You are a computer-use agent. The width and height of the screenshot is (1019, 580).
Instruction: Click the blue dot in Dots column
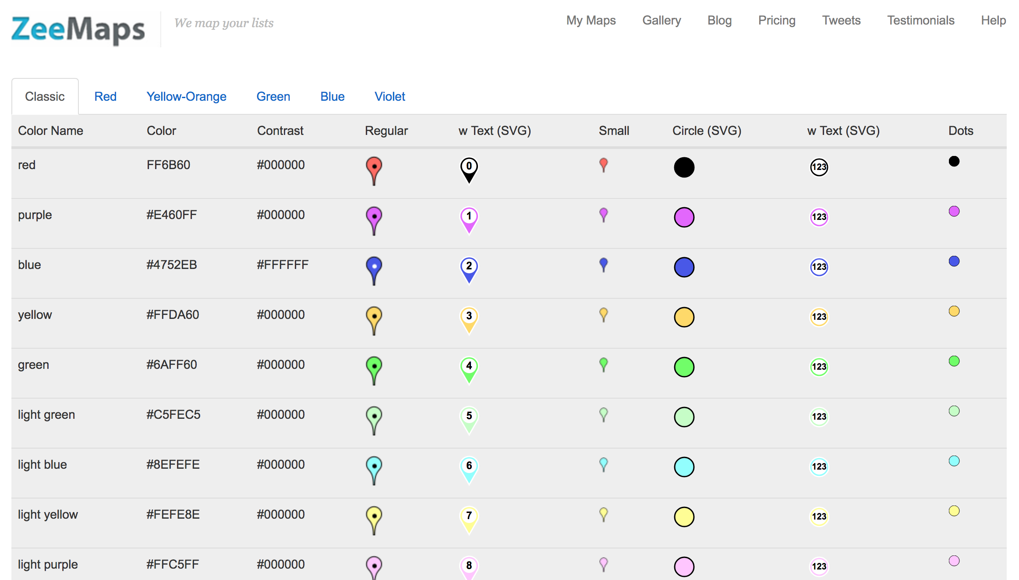tap(954, 261)
